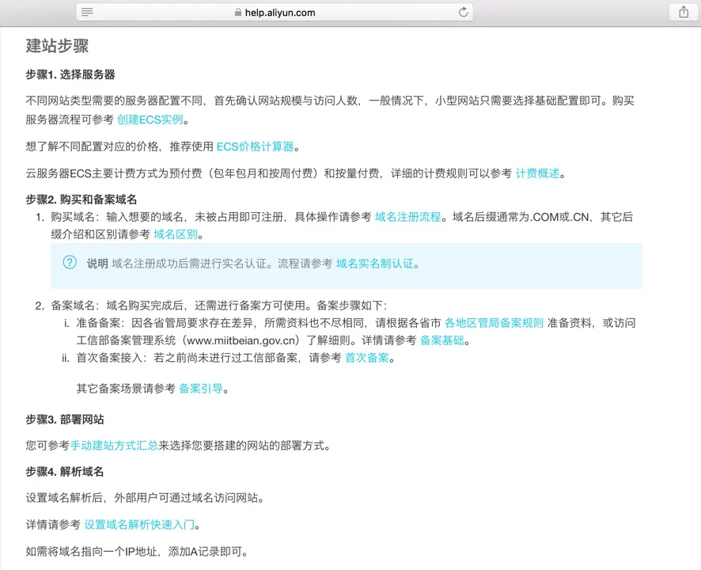The width and height of the screenshot is (701, 570).
Task: Click the heading 步骤3. 部署网站
Action: click(x=65, y=420)
